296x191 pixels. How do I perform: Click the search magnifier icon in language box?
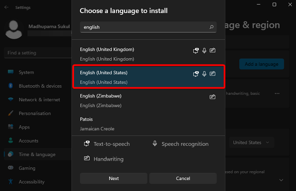211,27
